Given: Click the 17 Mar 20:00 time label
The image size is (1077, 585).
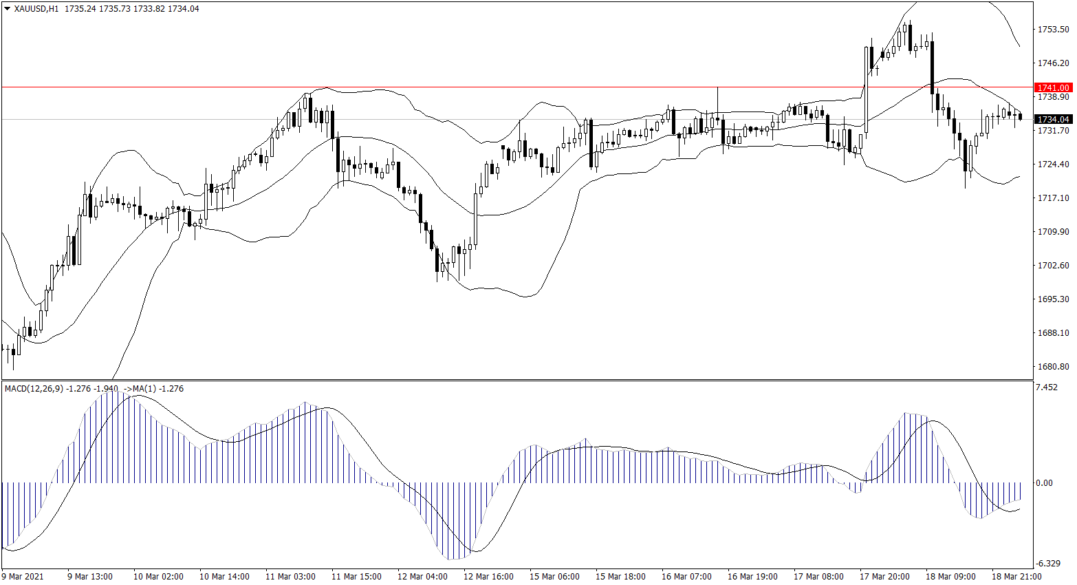Looking at the screenshot, I should (x=884, y=577).
